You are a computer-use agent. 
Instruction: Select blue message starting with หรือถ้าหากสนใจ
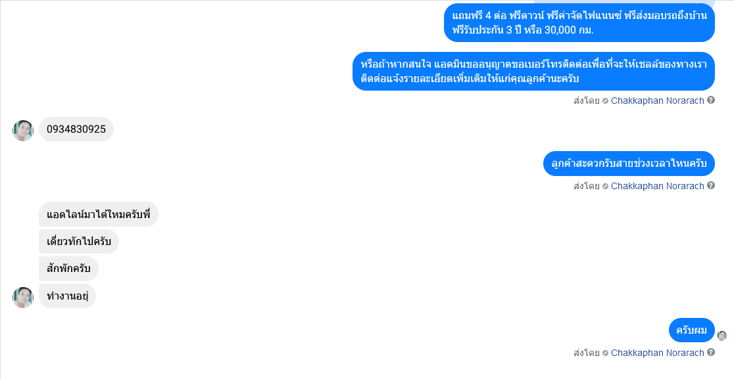pos(533,71)
